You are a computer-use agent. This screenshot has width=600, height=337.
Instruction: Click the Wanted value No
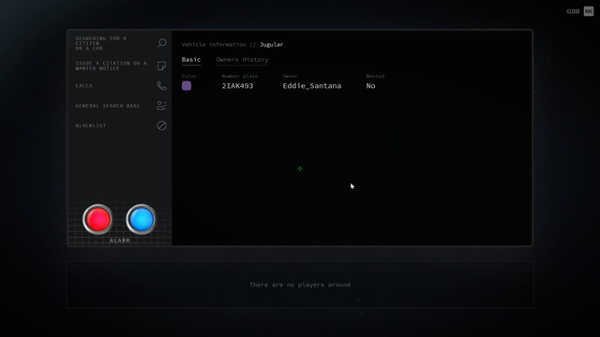coord(371,86)
